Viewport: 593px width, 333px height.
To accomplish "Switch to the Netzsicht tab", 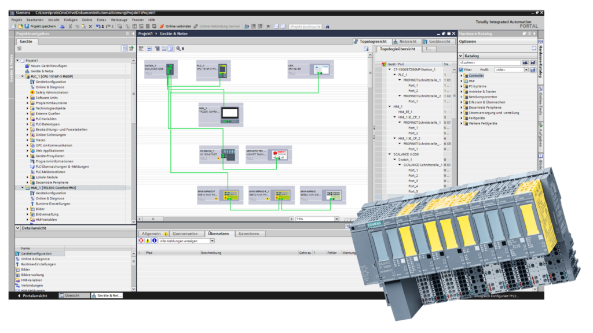I will click(408, 42).
